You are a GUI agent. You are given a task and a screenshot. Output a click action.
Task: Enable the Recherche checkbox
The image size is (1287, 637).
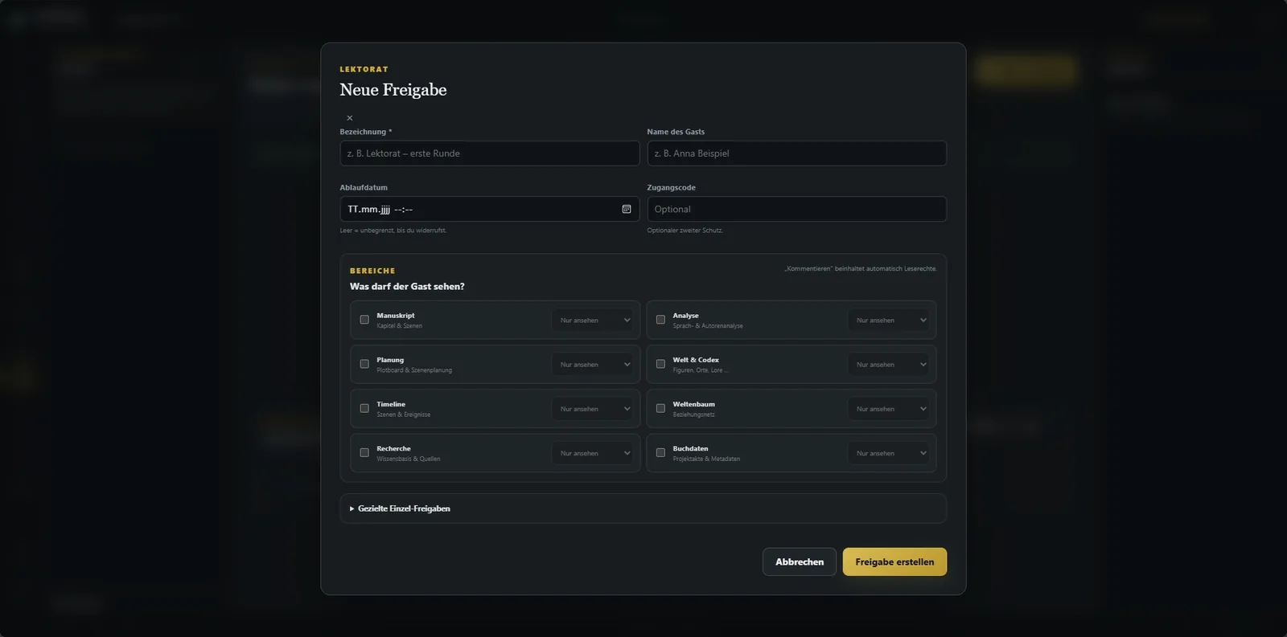(364, 453)
